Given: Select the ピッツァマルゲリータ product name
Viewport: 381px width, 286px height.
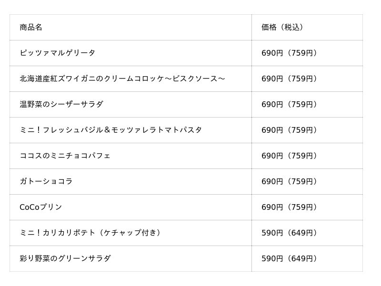Looking at the screenshot, I should coord(57,53).
